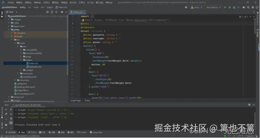Click previous highlighted error up arrow
The image size is (260, 138).
pyautogui.click(x=250, y=17)
